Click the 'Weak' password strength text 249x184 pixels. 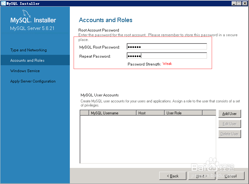[167, 64]
